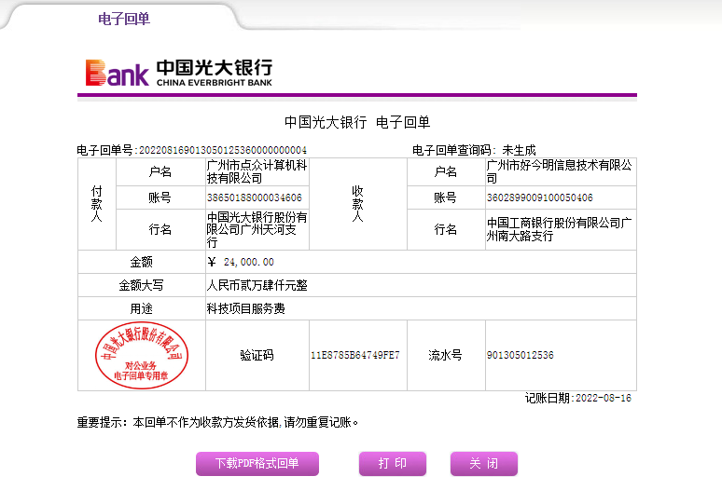Image resolution: width=722 pixels, height=490 pixels.
Task: Click payee name 广州市好今明信息技术有限公司
Action: [x=560, y=171]
